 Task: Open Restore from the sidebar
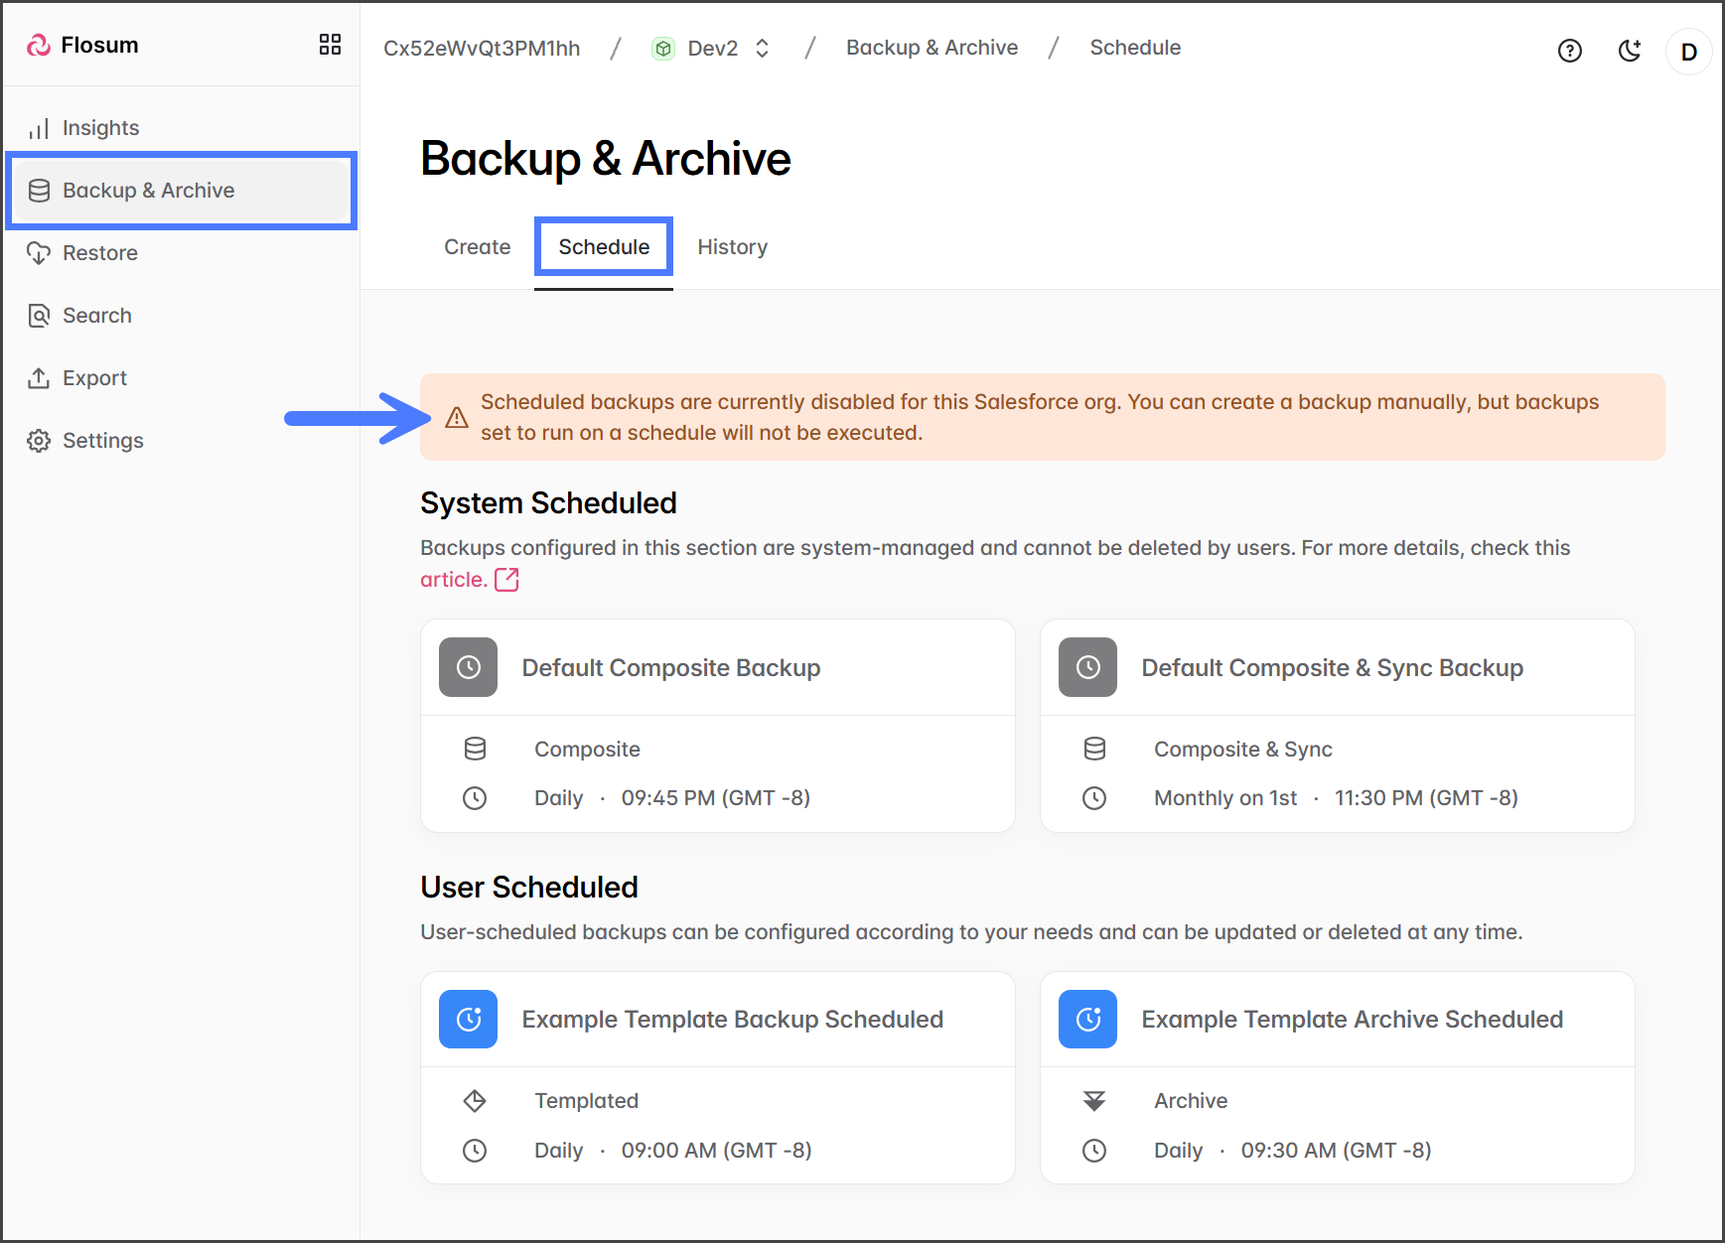99,253
